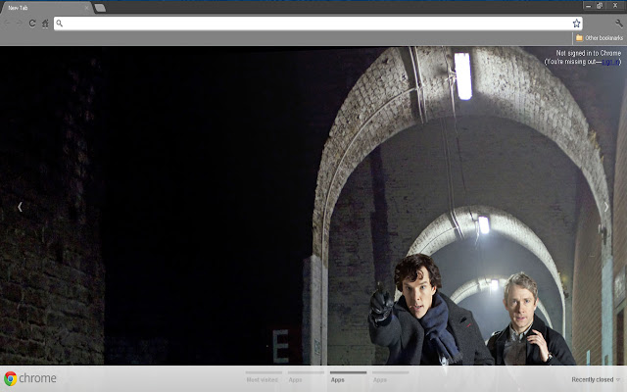
Task: Select the New Tab browser tab
Action: pos(47,8)
